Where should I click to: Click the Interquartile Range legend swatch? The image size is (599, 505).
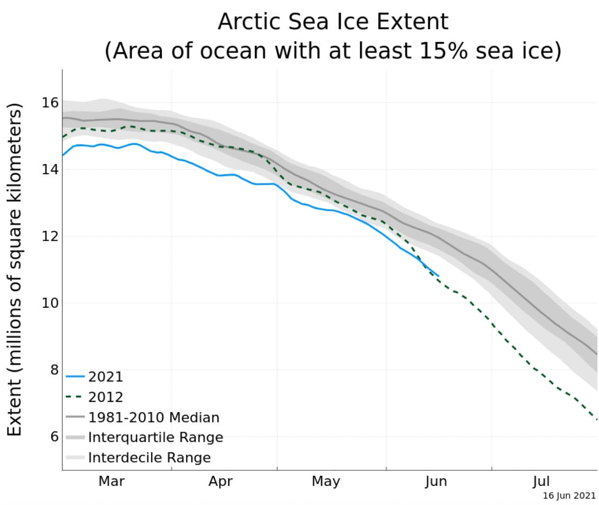(x=76, y=437)
